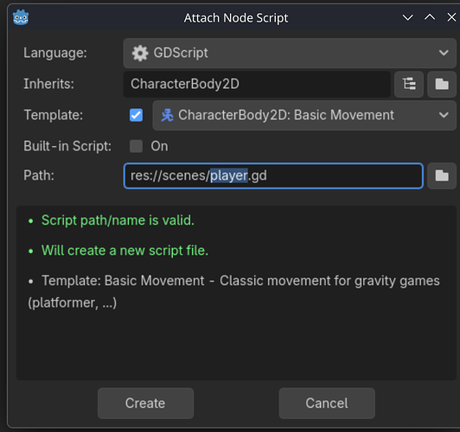
Task: Enable the Built-in Script checkbox
Action: [x=136, y=146]
